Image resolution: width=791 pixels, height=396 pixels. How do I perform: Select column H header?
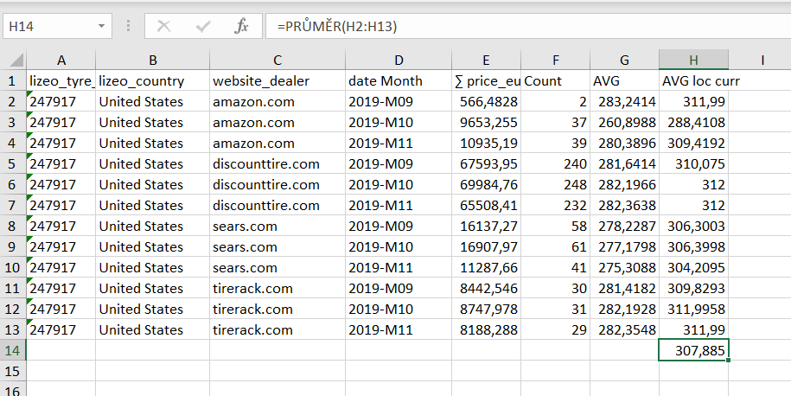click(x=693, y=60)
